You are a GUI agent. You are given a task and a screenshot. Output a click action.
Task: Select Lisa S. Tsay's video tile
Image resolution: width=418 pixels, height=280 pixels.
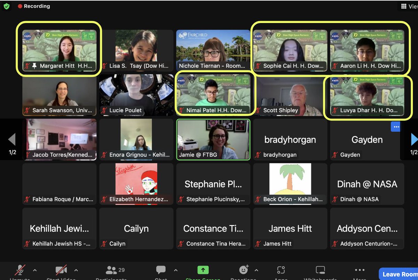(x=136, y=50)
